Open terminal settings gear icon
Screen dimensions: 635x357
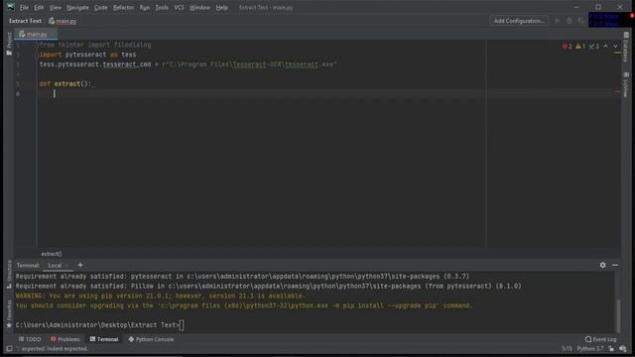click(602, 265)
